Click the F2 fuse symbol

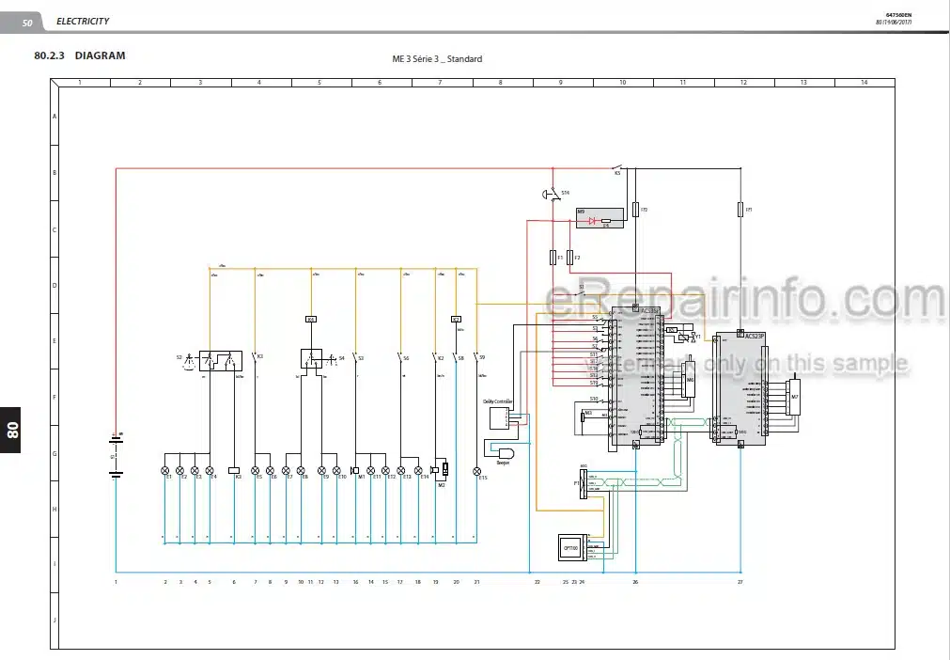click(x=569, y=258)
